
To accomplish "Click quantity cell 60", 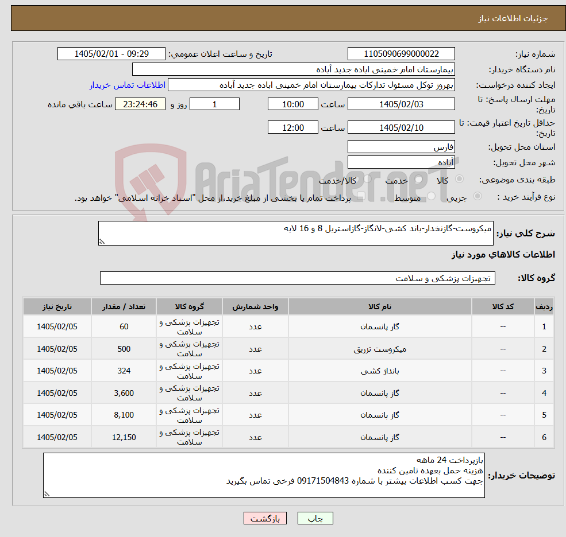I will click(124, 326).
